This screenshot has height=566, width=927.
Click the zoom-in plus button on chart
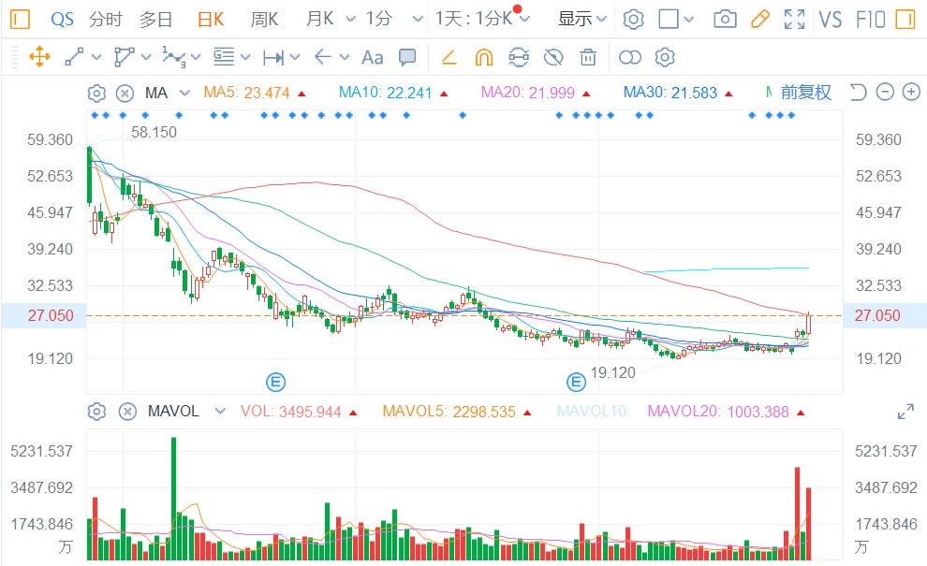[911, 92]
